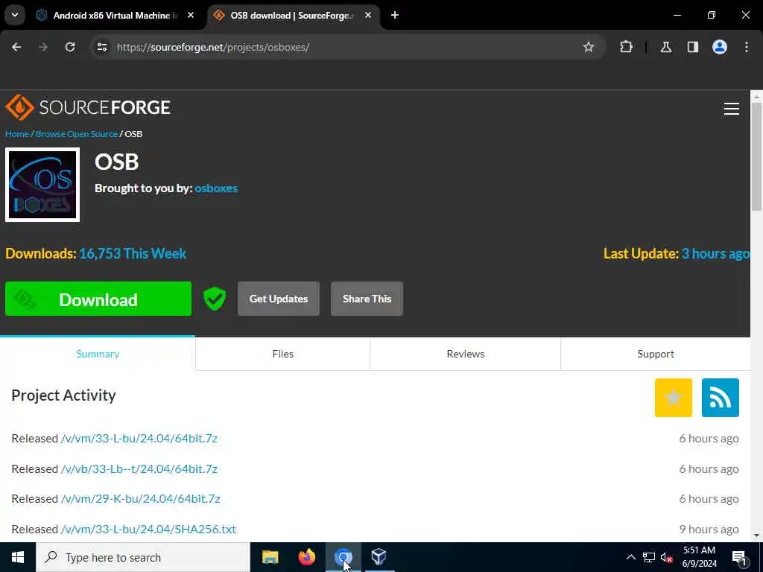This screenshot has height=572, width=763.
Task: Open File Explorer from taskbar
Action: click(x=270, y=557)
